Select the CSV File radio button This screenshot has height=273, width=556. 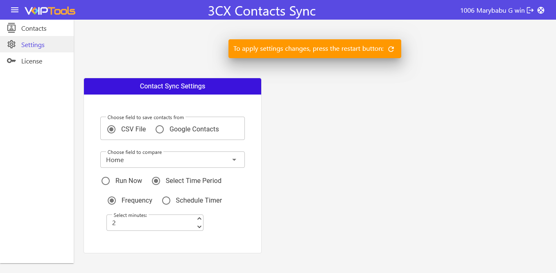tap(111, 129)
